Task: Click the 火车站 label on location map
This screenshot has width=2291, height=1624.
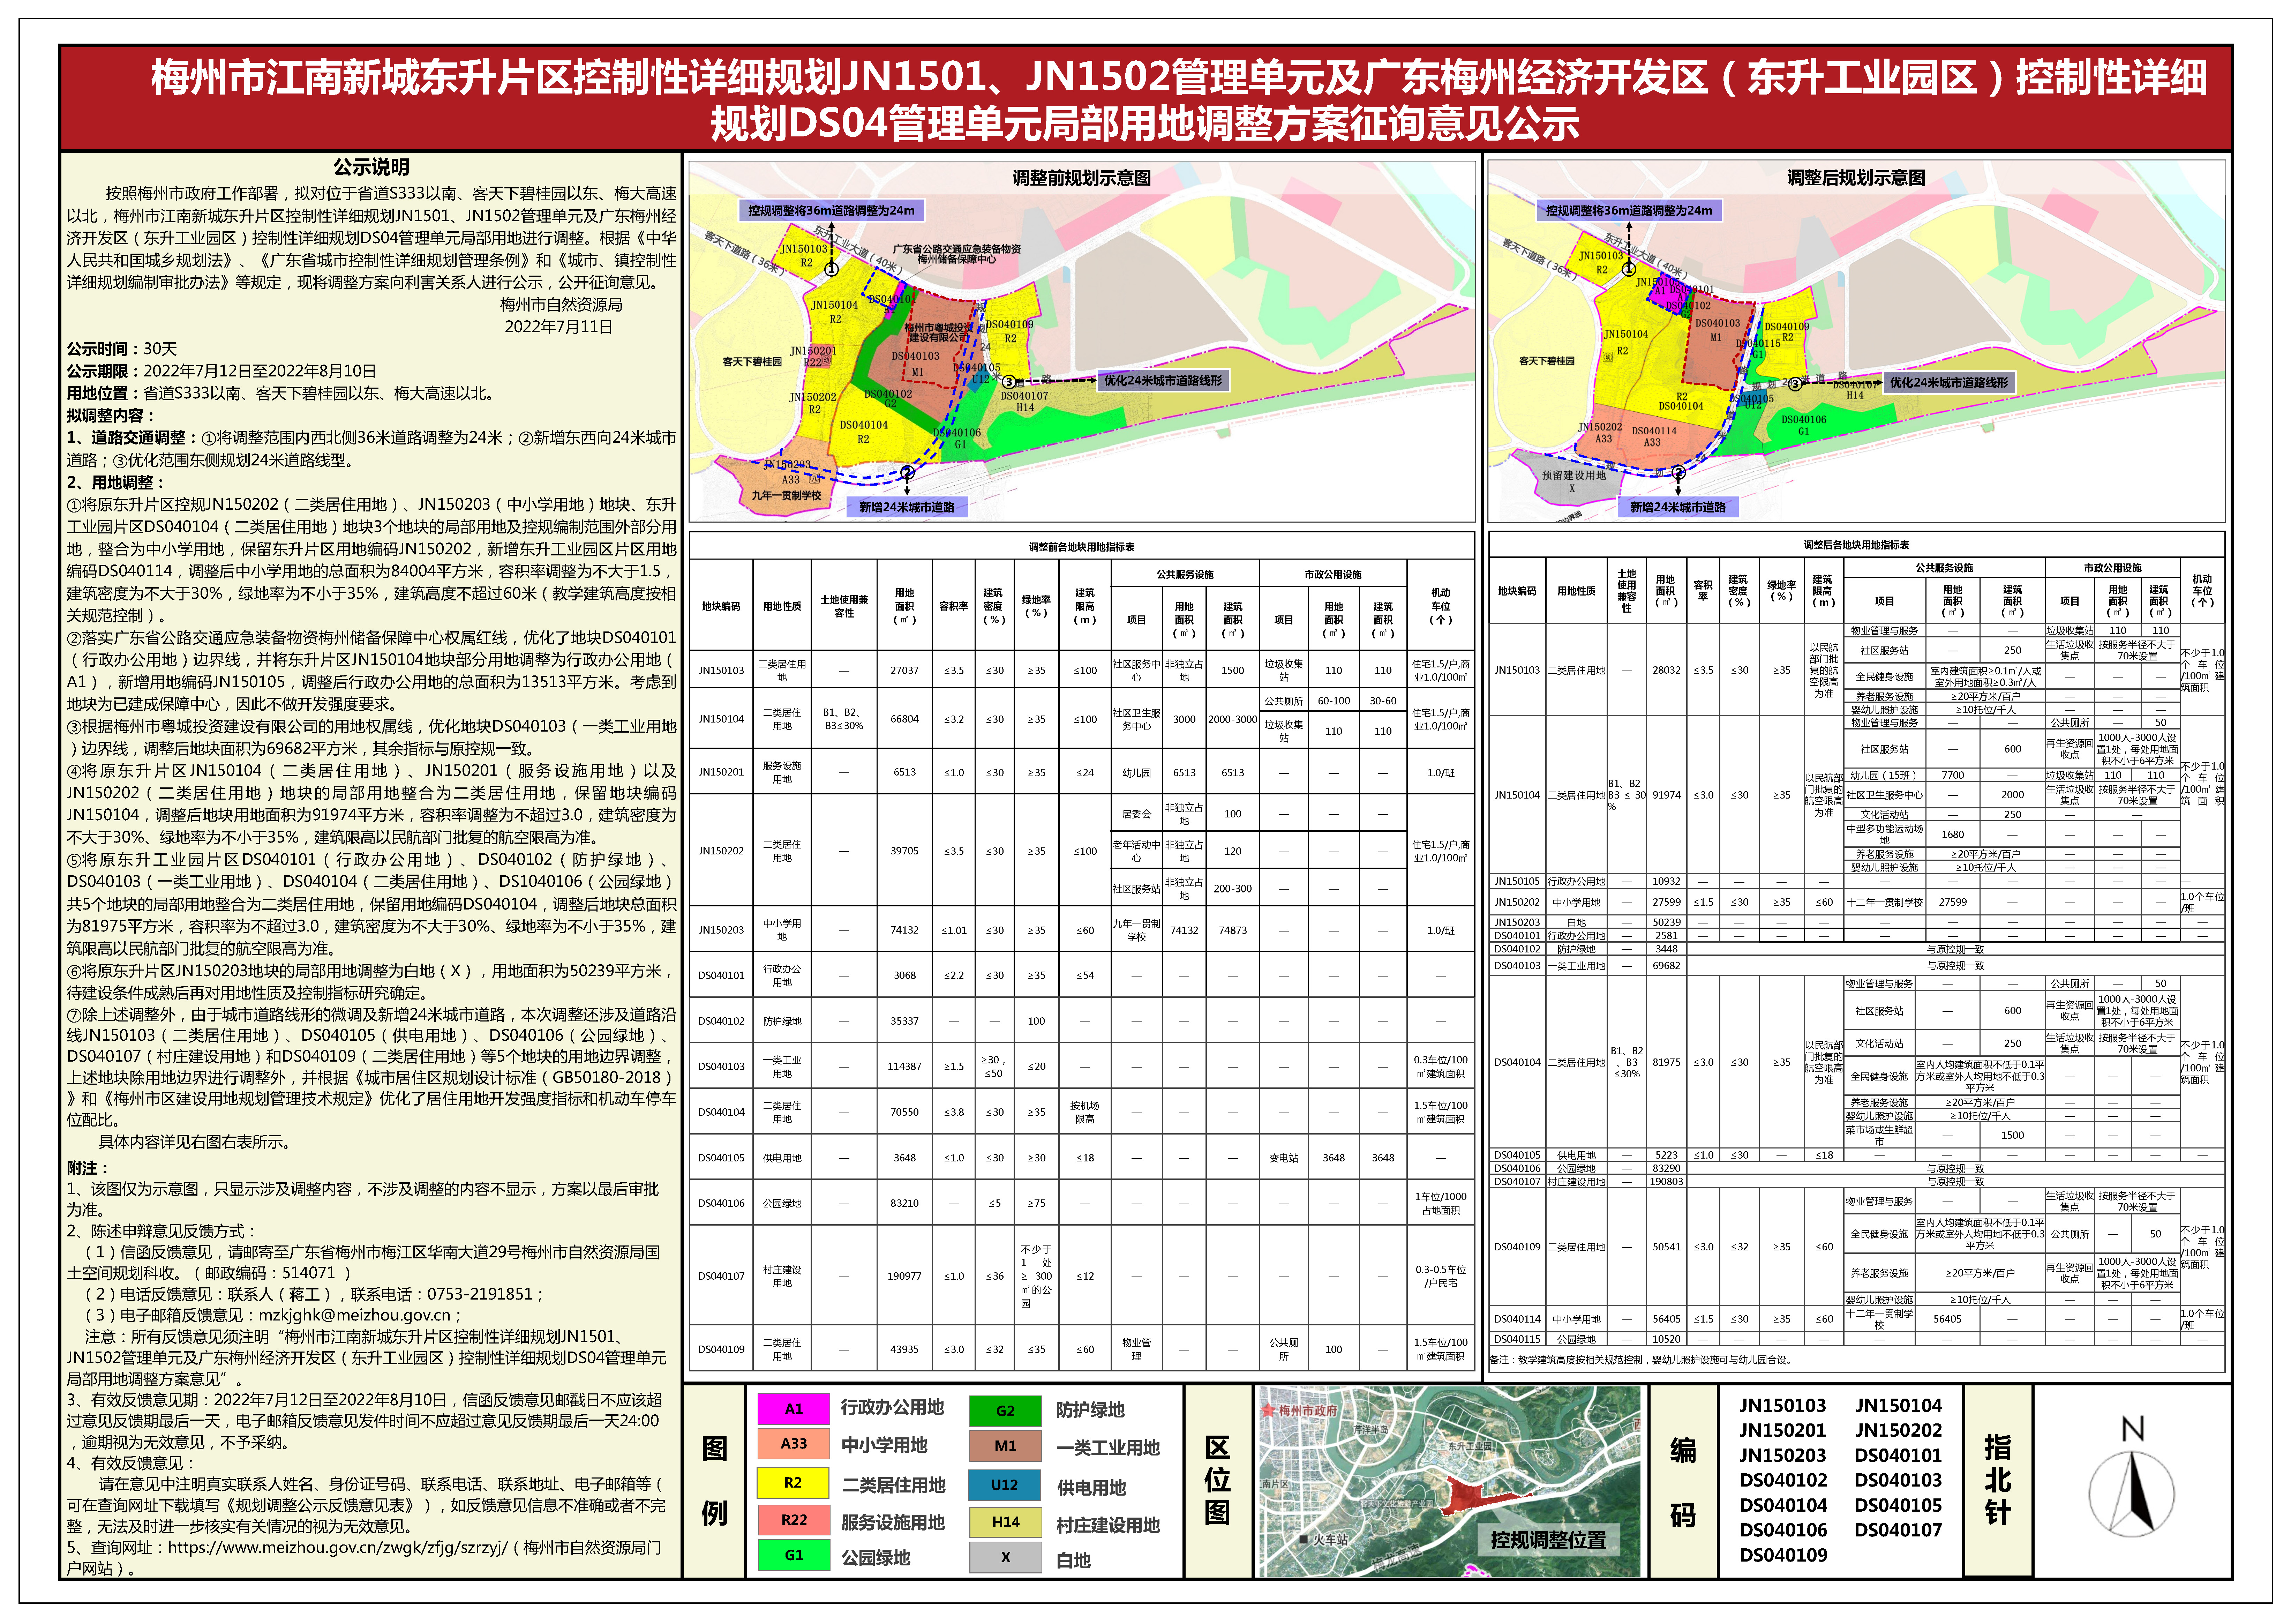Action: coord(1323,1540)
